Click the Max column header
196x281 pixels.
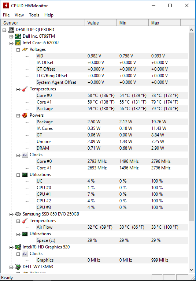(x=164, y=23)
